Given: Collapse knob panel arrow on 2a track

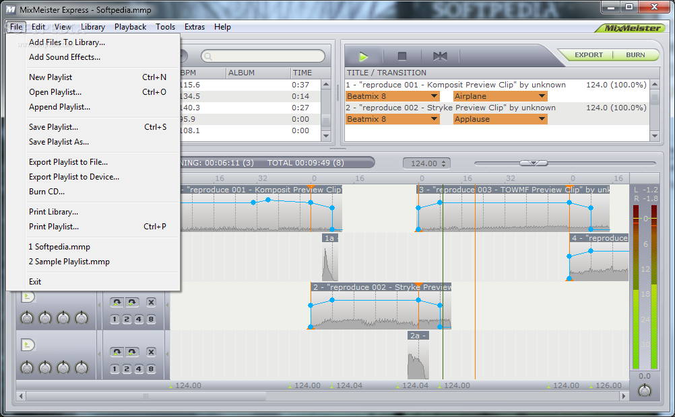Looking at the screenshot, I should [100, 354].
